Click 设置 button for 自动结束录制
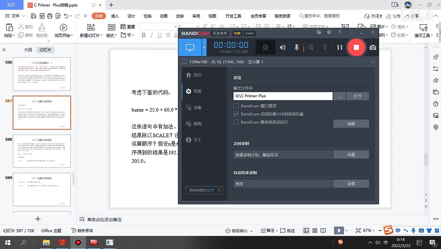This screenshot has height=249, width=441. pyautogui.click(x=351, y=184)
